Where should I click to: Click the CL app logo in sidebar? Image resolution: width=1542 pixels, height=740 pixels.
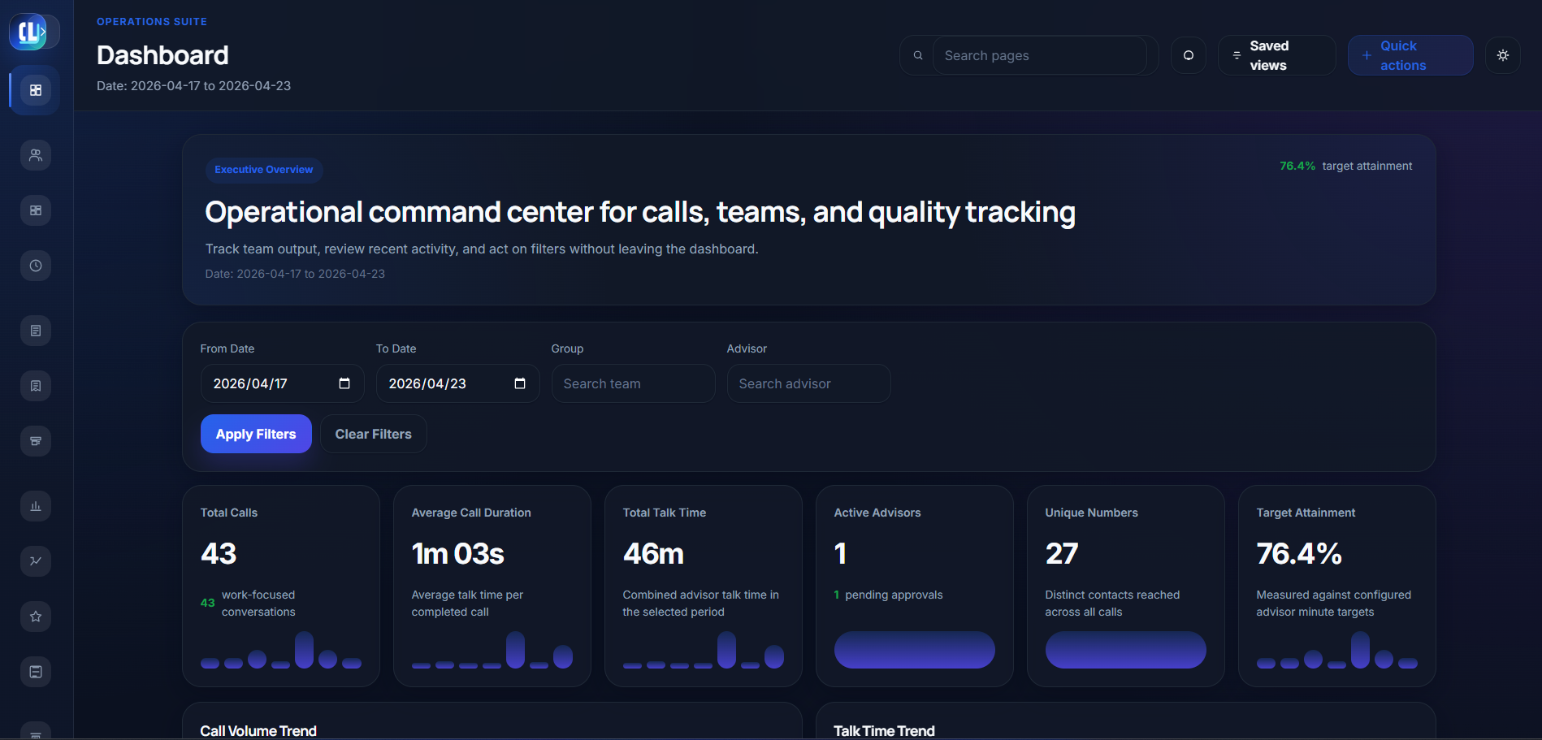click(28, 32)
